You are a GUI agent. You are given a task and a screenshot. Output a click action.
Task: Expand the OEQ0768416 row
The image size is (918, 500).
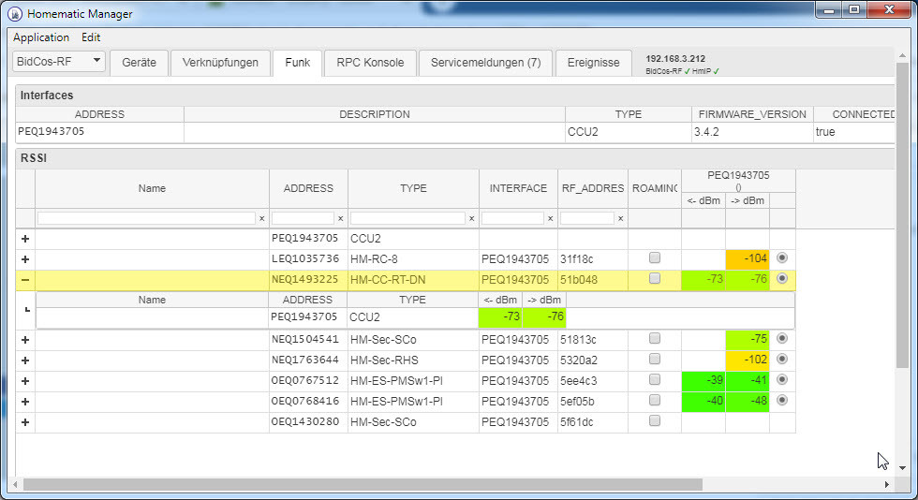25,402
